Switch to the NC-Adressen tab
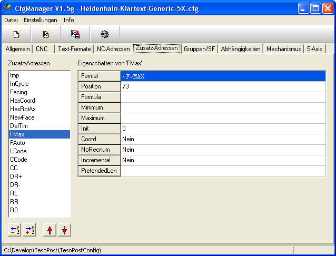 (113, 49)
